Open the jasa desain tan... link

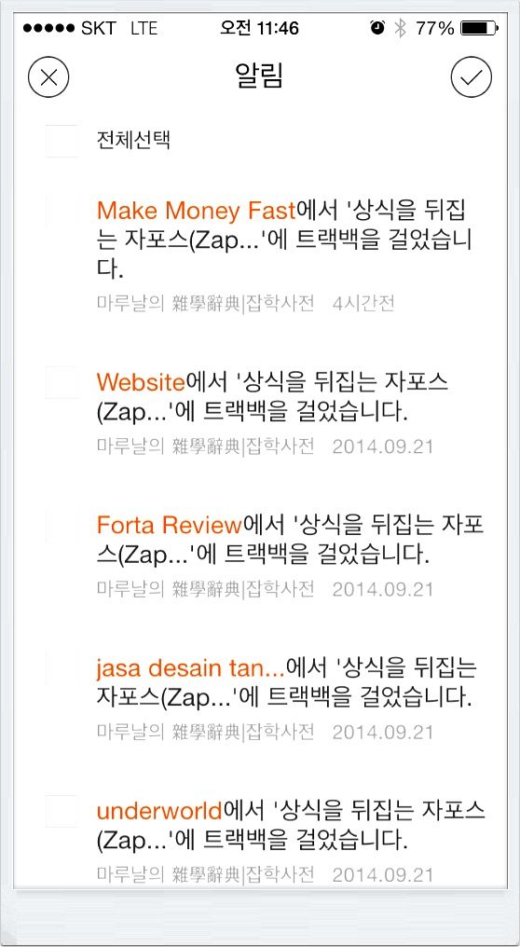(x=190, y=668)
